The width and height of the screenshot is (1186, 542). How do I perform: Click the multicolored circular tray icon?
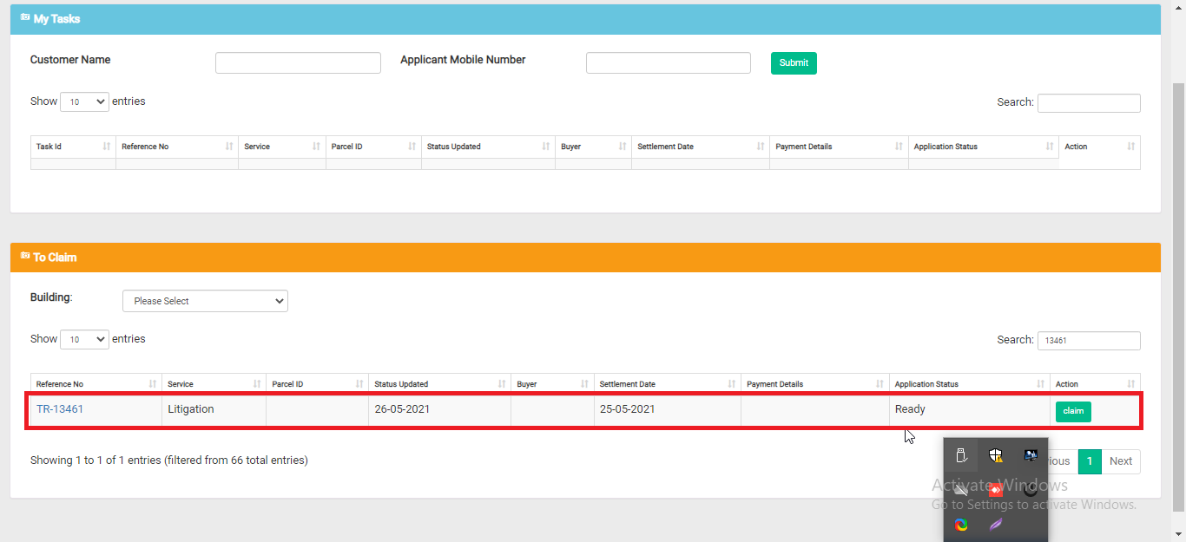coord(961,525)
